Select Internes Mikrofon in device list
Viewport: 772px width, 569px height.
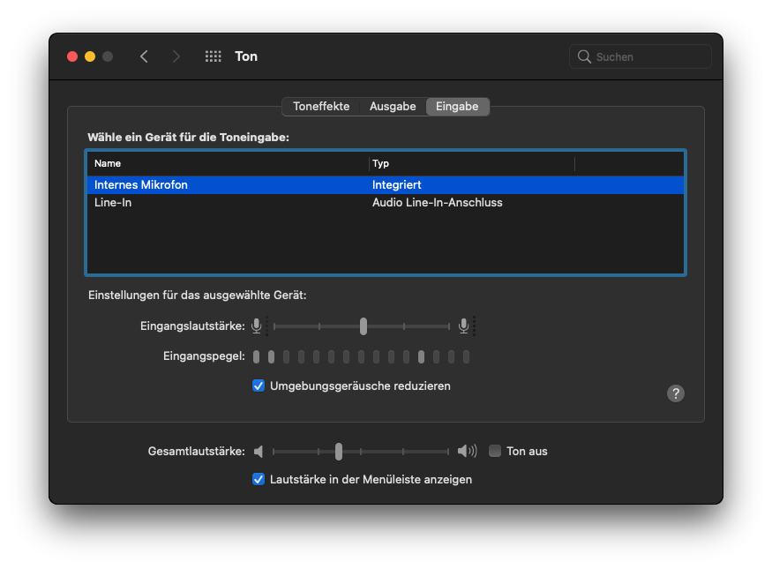click(141, 185)
